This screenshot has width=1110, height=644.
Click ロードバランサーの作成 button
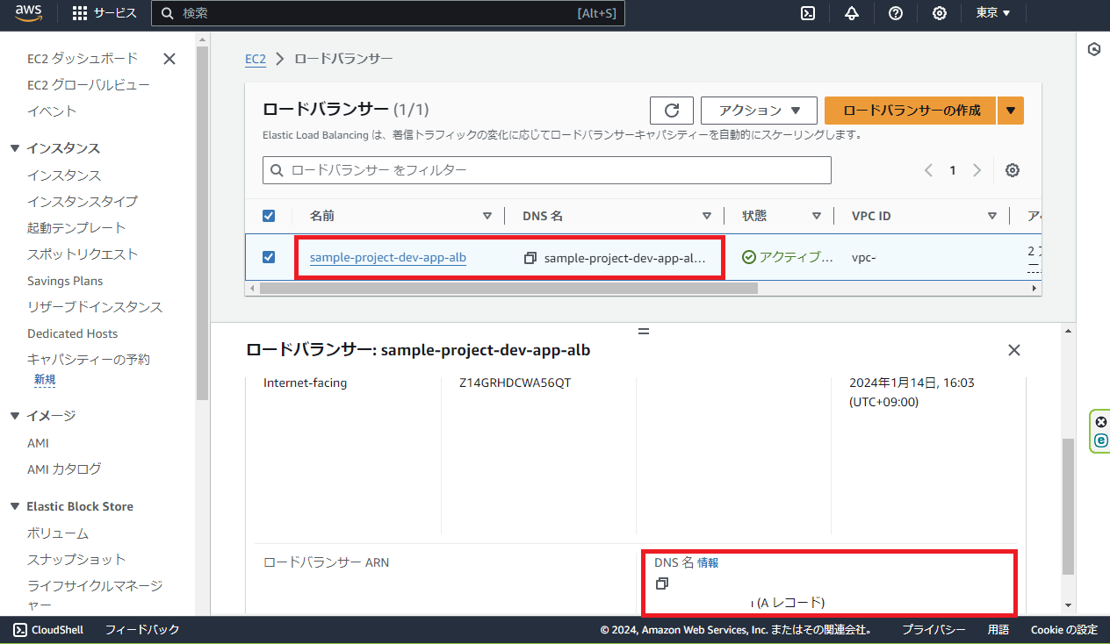912,111
